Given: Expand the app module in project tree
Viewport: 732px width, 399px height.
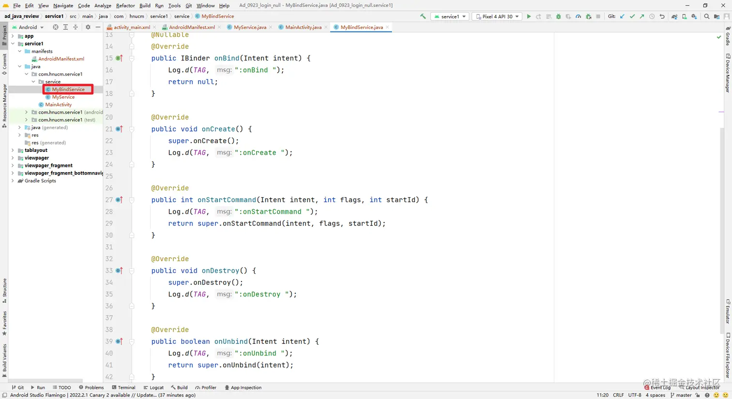Looking at the screenshot, I should 13,36.
